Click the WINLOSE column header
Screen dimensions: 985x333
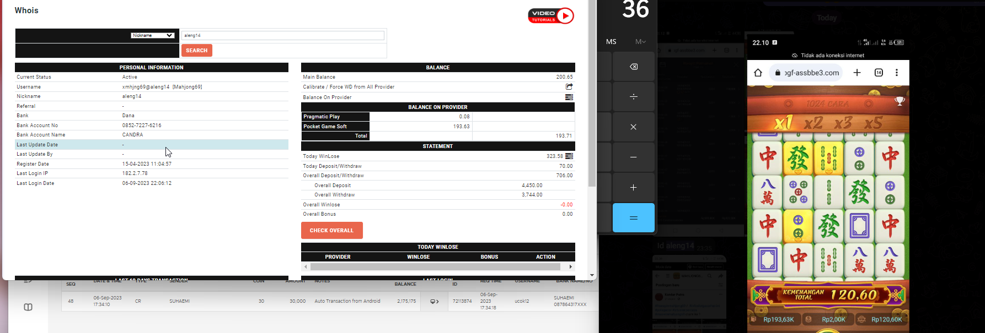coord(419,257)
